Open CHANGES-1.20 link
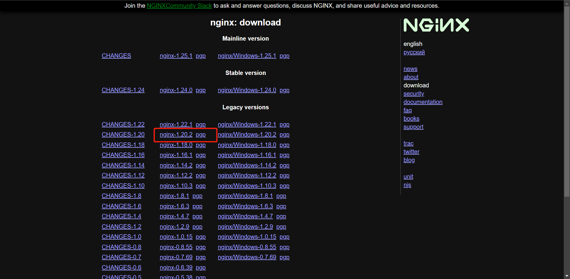The width and height of the screenshot is (570, 279). pos(123,134)
